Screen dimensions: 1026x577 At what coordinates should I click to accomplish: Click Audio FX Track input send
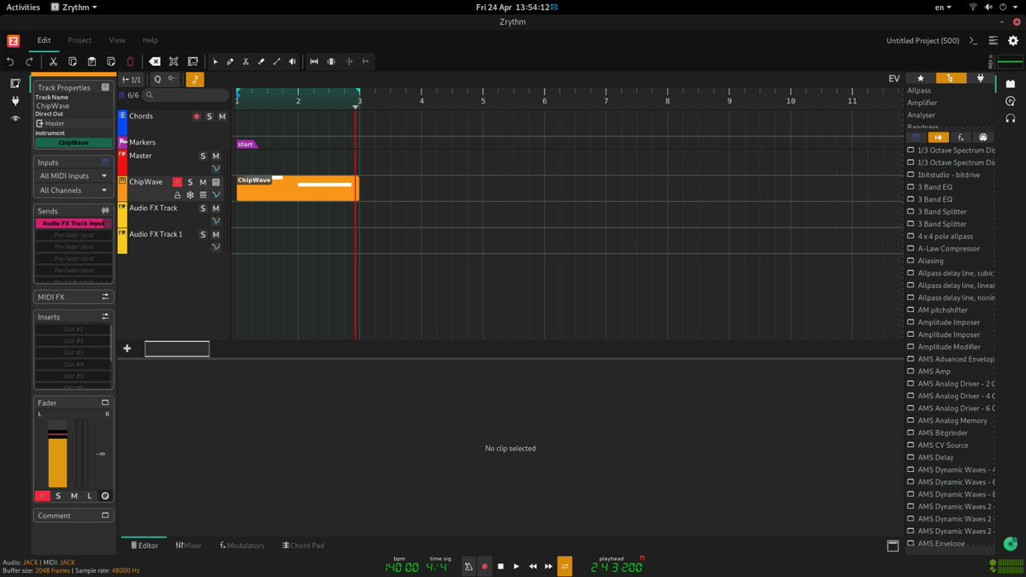point(74,223)
